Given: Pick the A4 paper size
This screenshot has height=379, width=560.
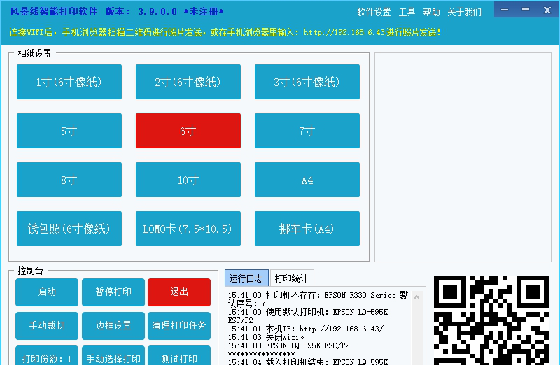Looking at the screenshot, I should pyautogui.click(x=307, y=180).
